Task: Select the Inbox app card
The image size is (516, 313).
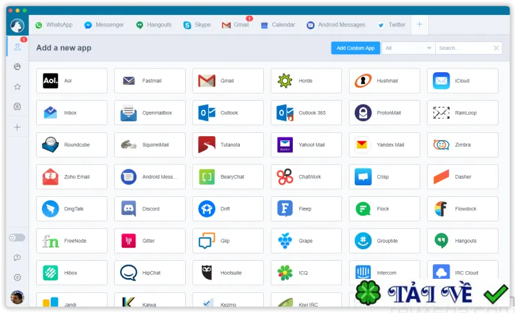Action: 72,112
